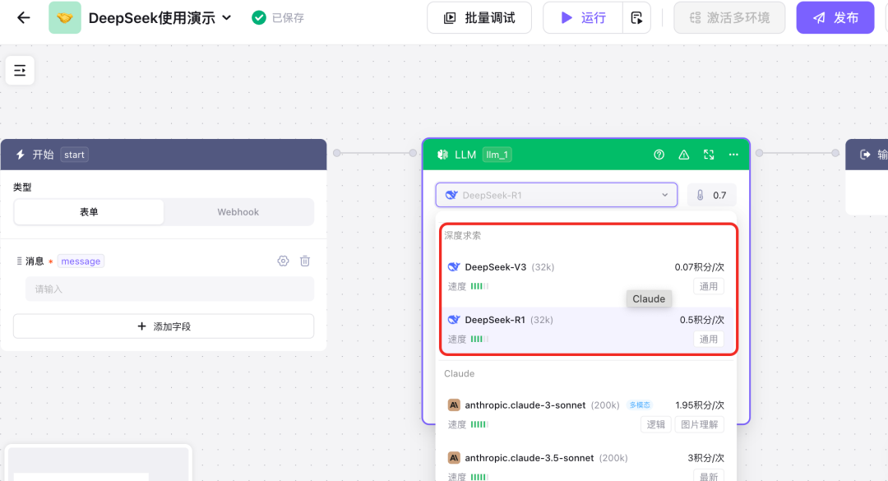Click input port of LLM node

(413, 153)
